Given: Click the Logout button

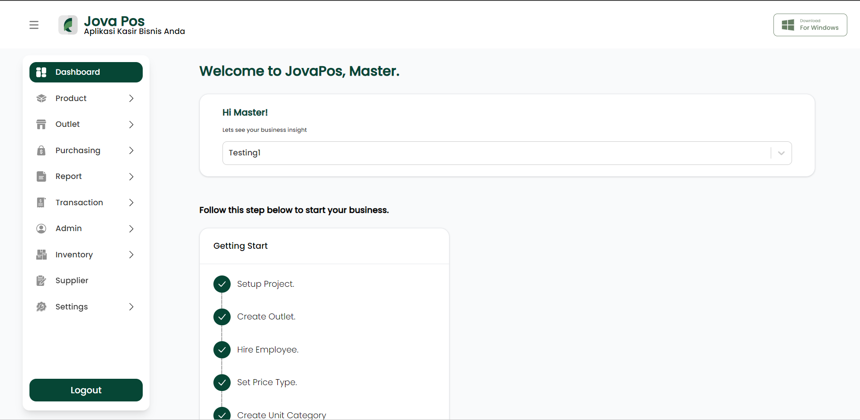Looking at the screenshot, I should pyautogui.click(x=86, y=390).
